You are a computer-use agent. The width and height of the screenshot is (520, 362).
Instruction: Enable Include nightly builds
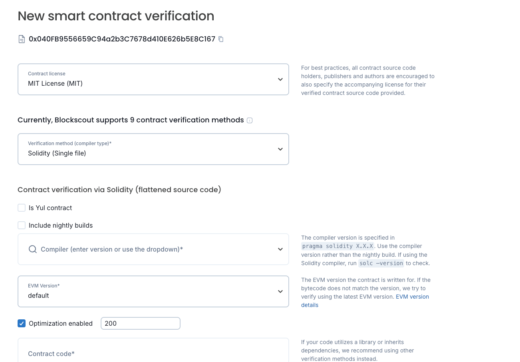(x=22, y=225)
